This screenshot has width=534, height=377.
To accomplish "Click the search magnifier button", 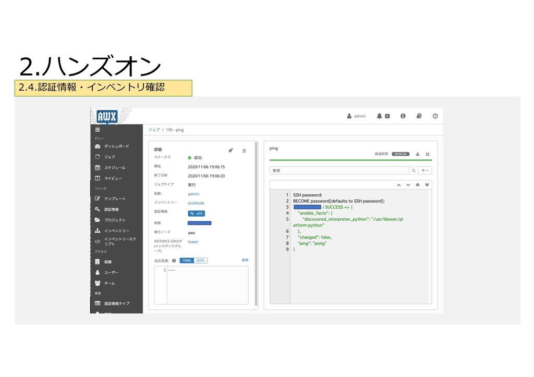I will pos(414,170).
